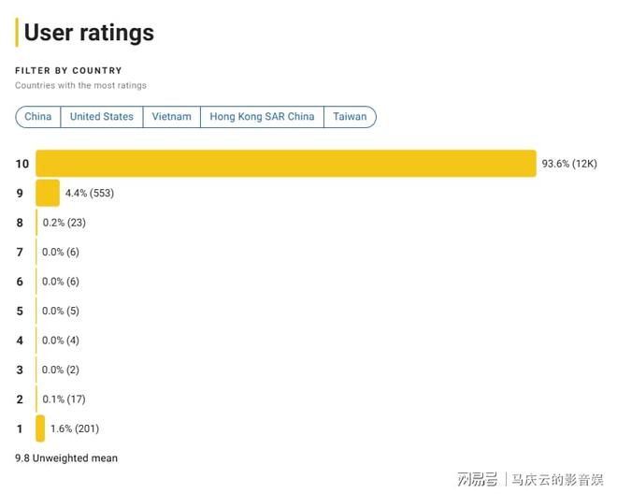This screenshot has width=617, height=494.
Task: Click the rating number 5 label
Action: point(20,311)
